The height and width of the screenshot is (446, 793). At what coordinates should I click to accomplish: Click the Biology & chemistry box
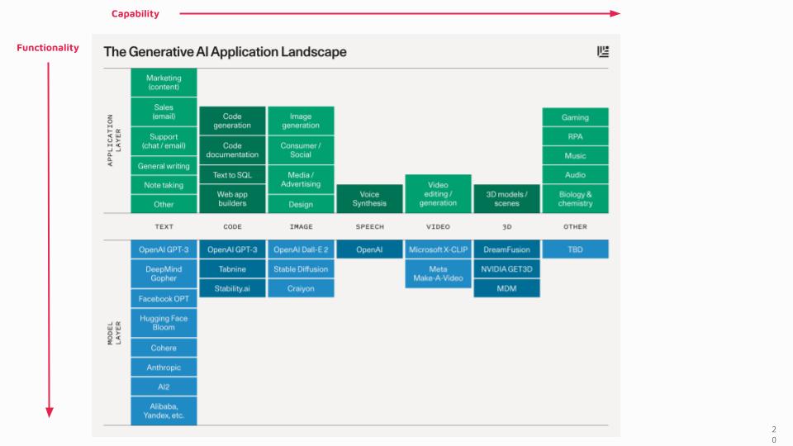pyautogui.click(x=576, y=199)
